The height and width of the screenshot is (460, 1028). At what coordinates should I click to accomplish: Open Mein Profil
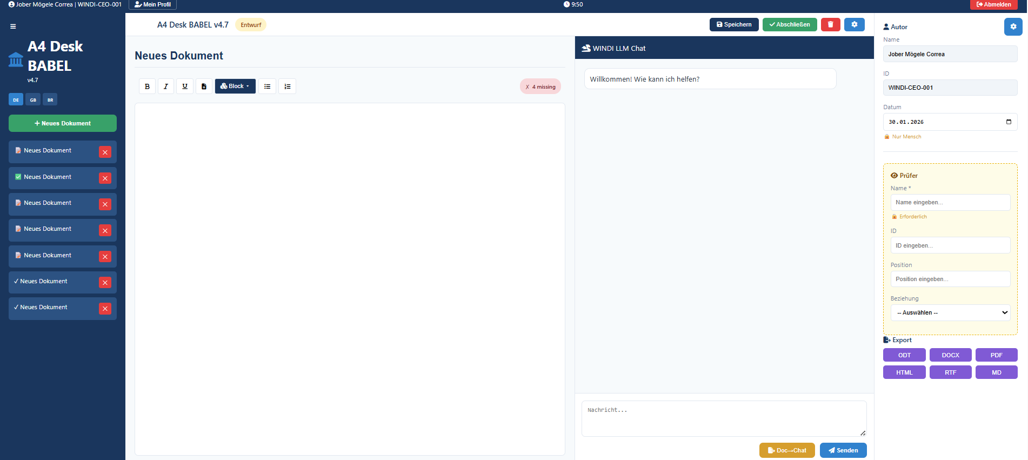152,4
